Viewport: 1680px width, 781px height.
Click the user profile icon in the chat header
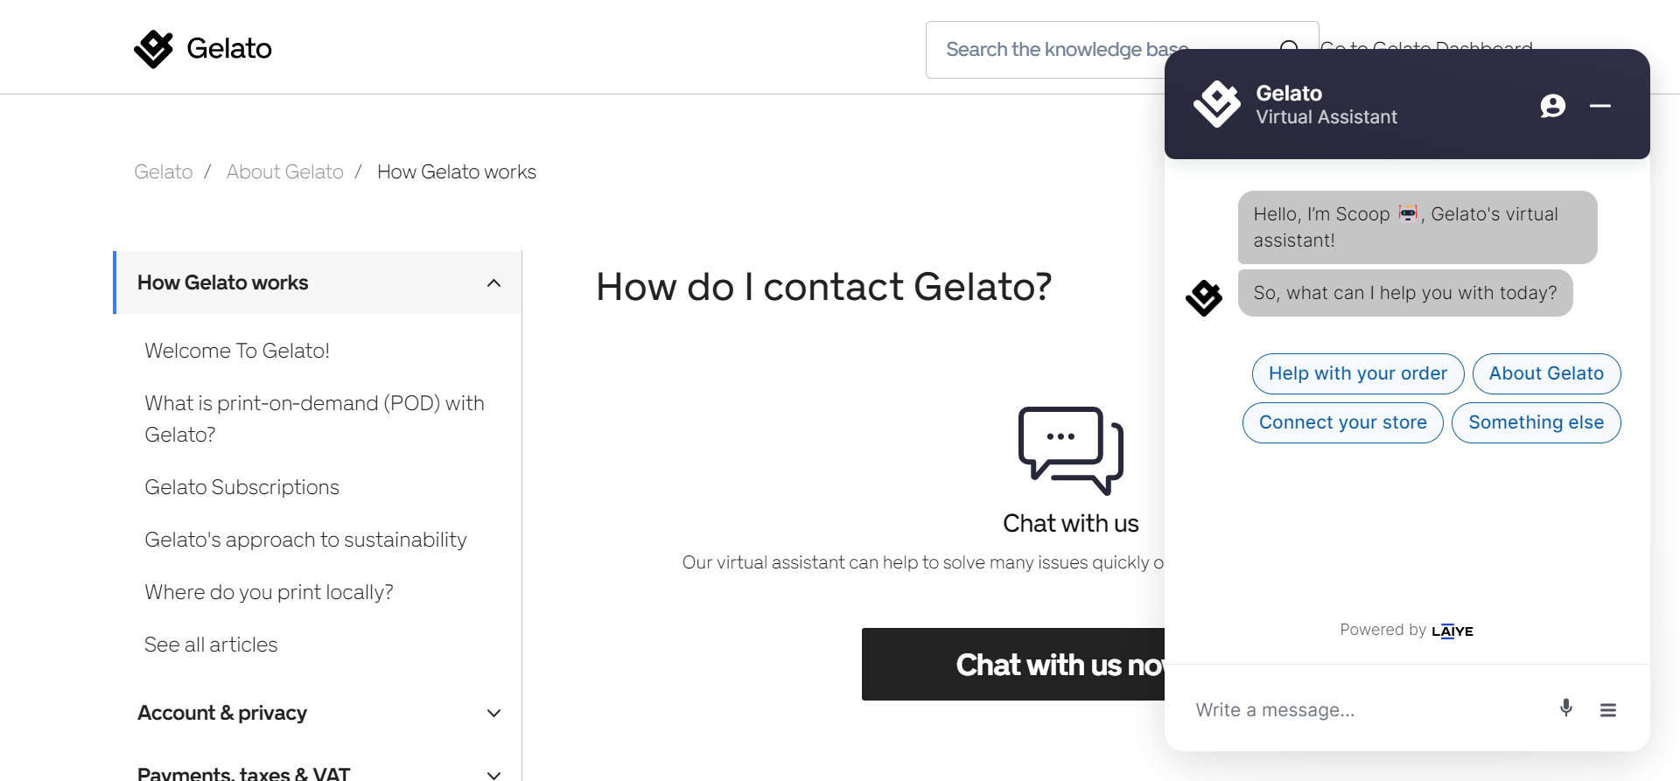tap(1552, 105)
